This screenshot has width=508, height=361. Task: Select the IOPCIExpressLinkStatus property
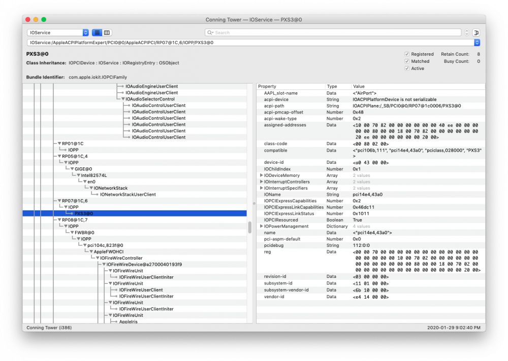pyautogui.click(x=371, y=213)
